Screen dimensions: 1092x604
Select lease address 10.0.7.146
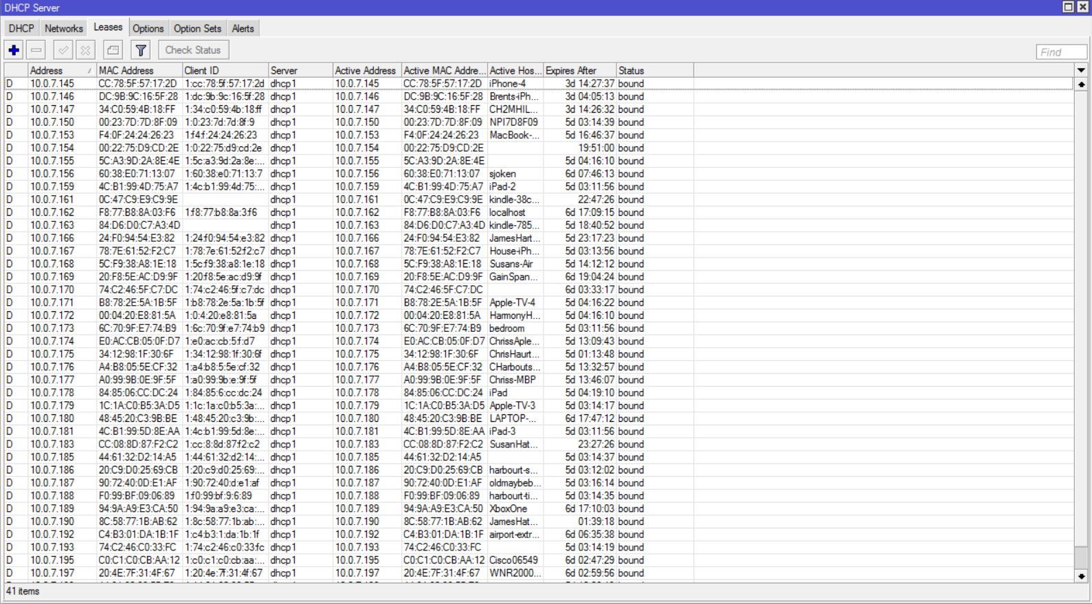pos(52,97)
